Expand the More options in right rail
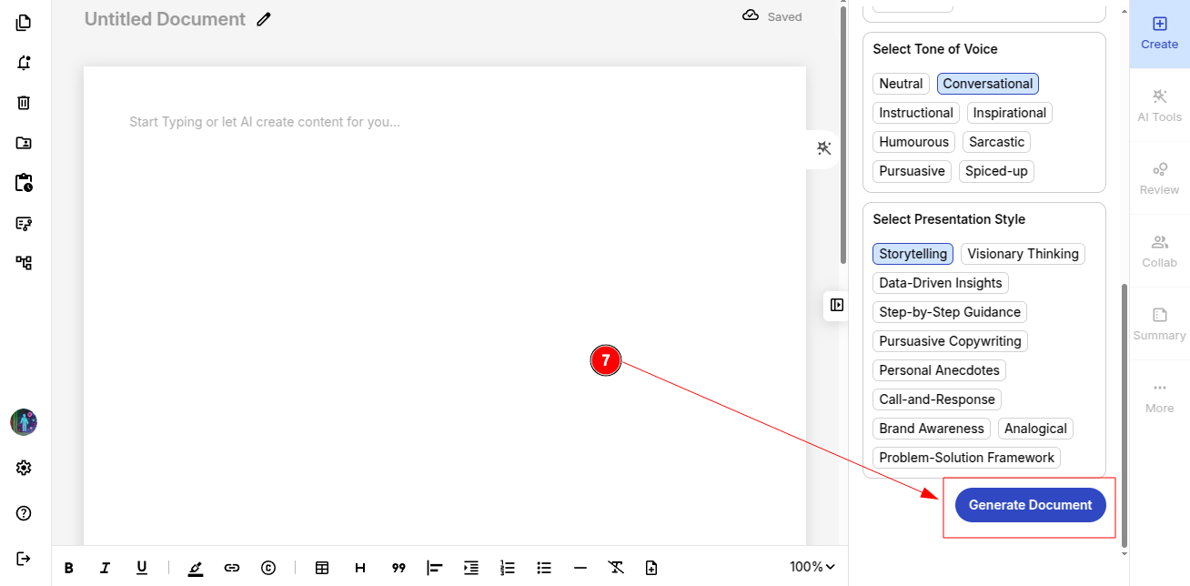This screenshot has height=586, width=1190. (1159, 397)
